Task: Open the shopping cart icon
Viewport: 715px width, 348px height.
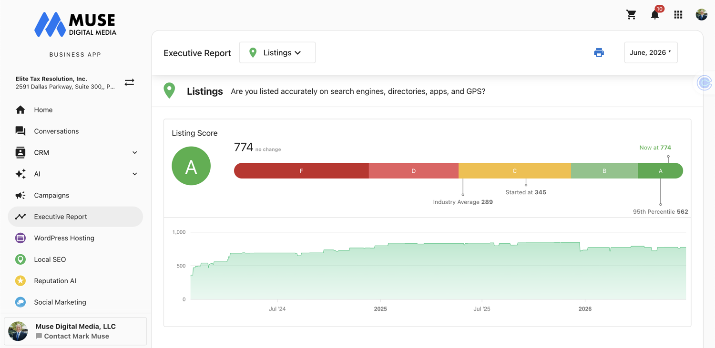Action: 631,15
